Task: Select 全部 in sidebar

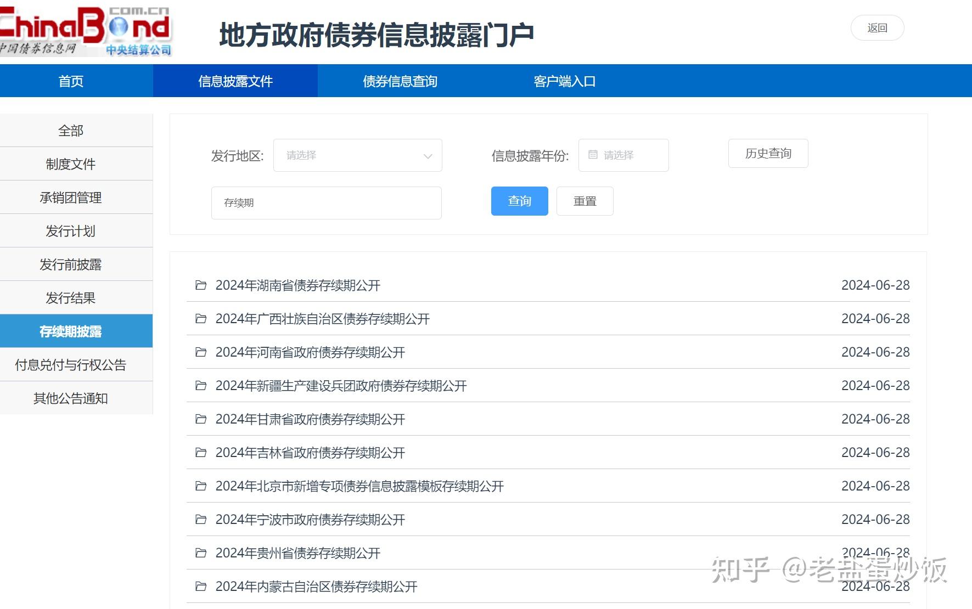Action: click(x=76, y=131)
